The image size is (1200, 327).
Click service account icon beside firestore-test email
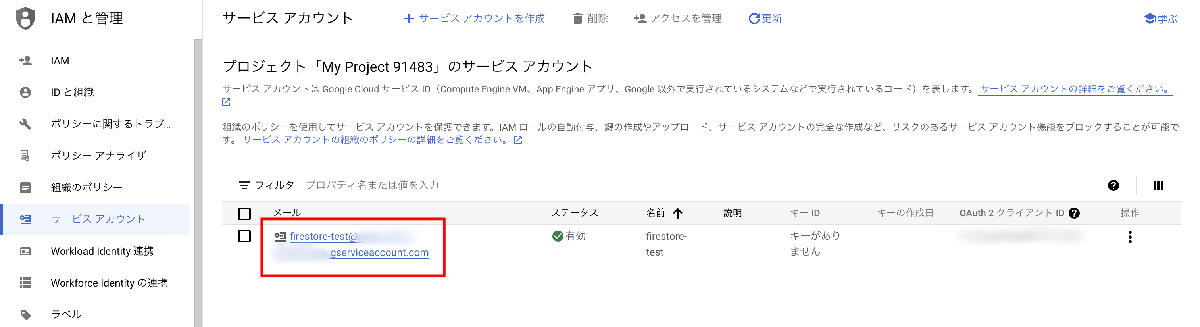[x=280, y=237]
